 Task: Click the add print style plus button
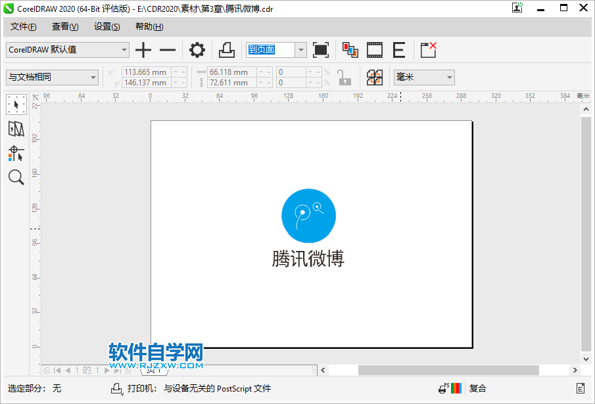pos(143,50)
